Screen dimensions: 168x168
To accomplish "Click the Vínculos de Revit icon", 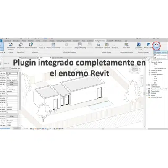I will click(149, 97).
